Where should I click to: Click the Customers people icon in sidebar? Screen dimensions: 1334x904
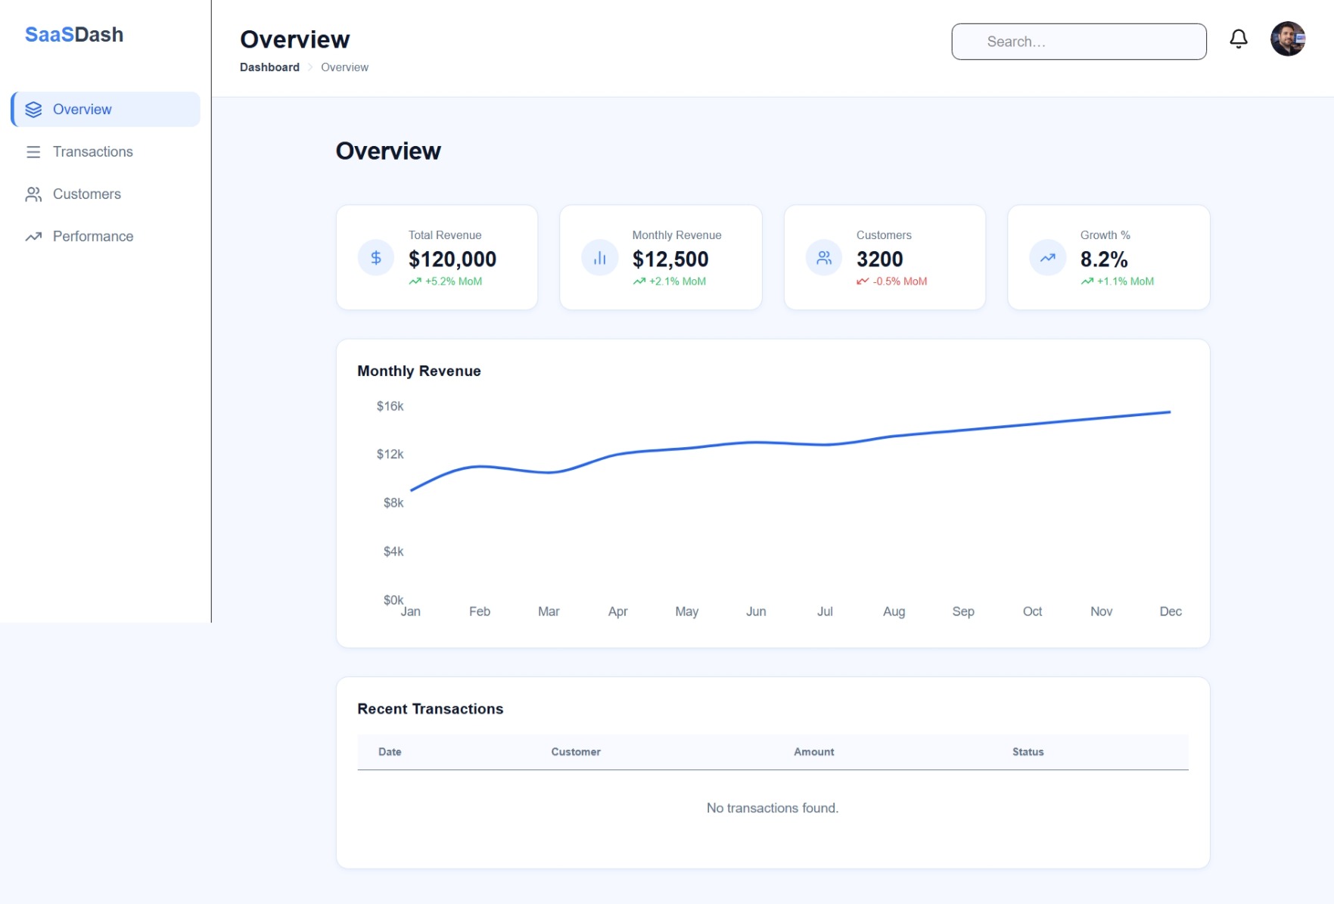click(33, 194)
